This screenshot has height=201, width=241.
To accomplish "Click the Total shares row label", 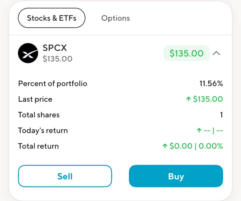I will [39, 115].
